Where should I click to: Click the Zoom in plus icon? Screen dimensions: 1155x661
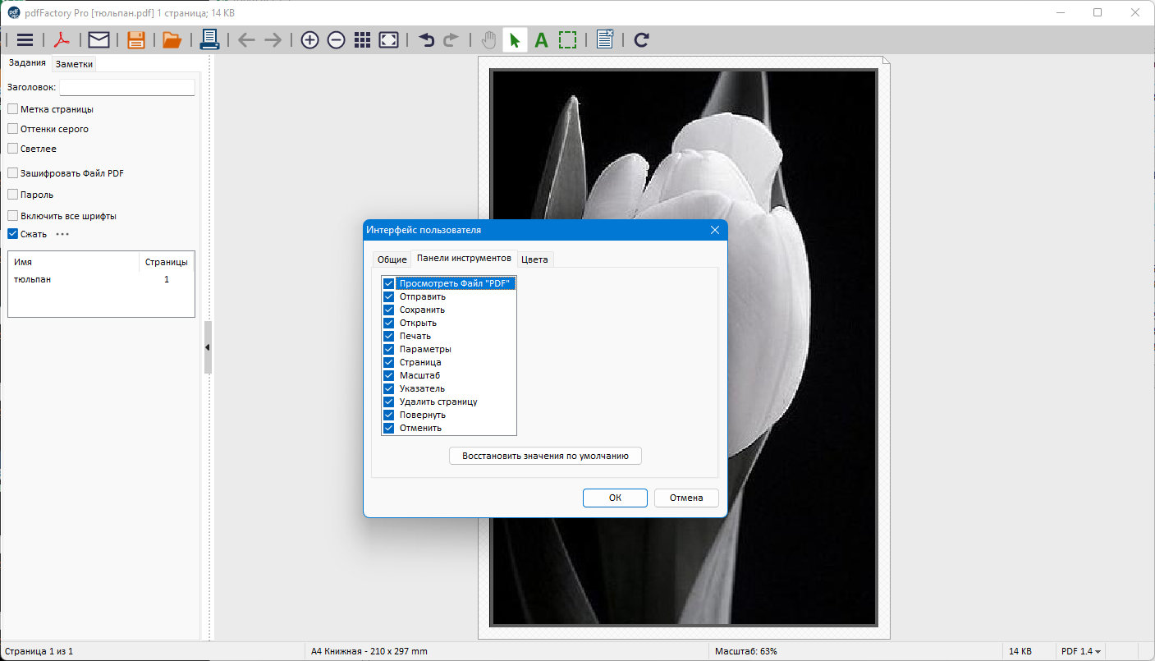[x=309, y=39]
